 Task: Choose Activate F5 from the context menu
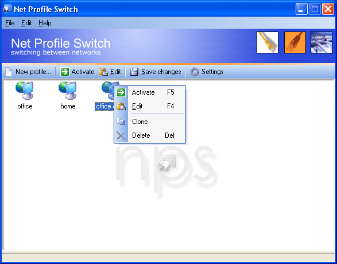(x=150, y=92)
